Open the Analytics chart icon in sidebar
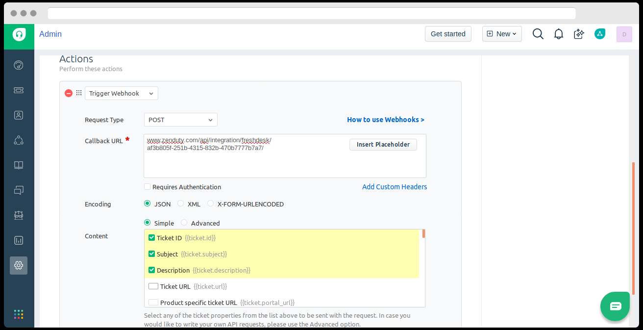 click(19, 240)
